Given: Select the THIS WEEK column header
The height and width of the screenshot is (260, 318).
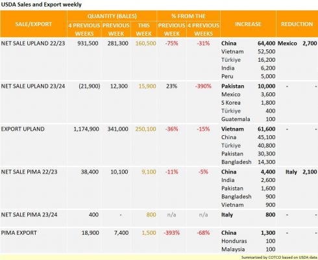Looking at the screenshot, I should pyautogui.click(x=144, y=29).
